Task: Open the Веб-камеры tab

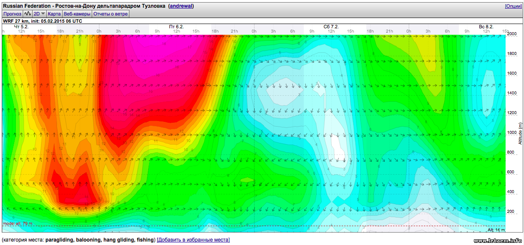Action: [77, 14]
